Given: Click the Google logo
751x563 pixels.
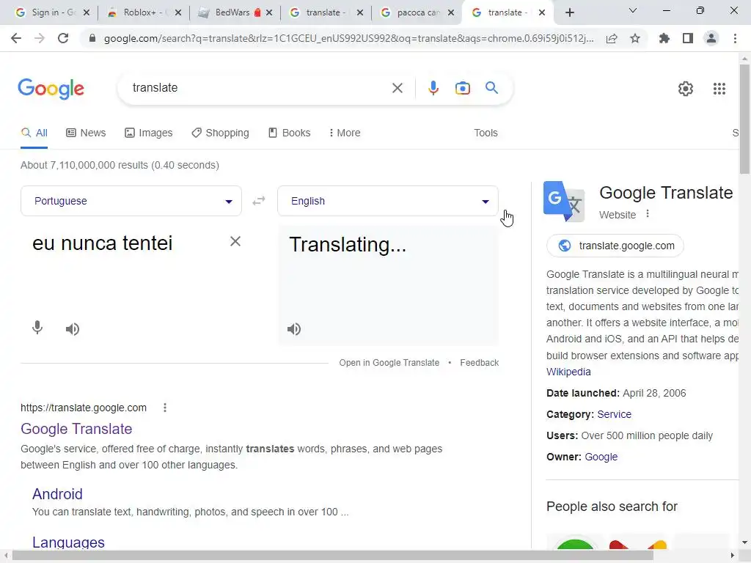Looking at the screenshot, I should coord(51,89).
